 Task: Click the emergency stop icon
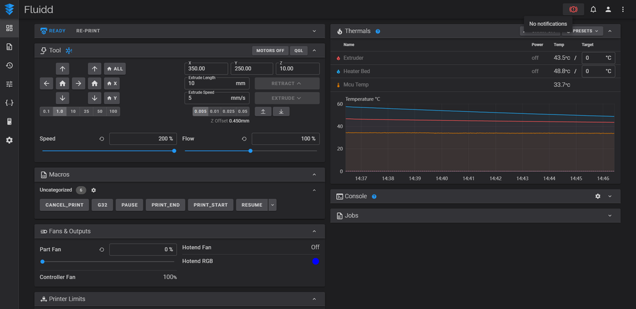(573, 10)
